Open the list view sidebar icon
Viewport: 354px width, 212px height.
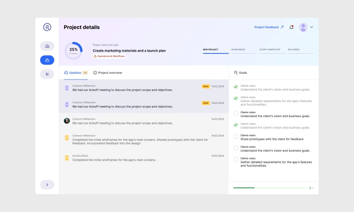(x=47, y=74)
